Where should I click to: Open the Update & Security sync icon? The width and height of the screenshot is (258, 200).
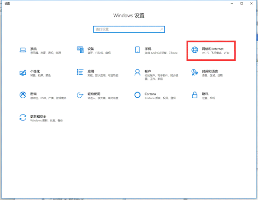coord(23,117)
